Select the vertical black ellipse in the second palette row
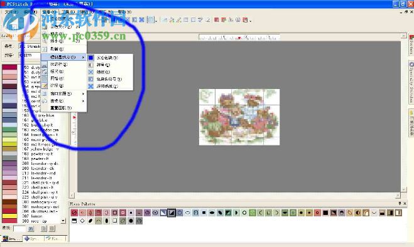The width and height of the screenshot is (414, 247). 107,221
